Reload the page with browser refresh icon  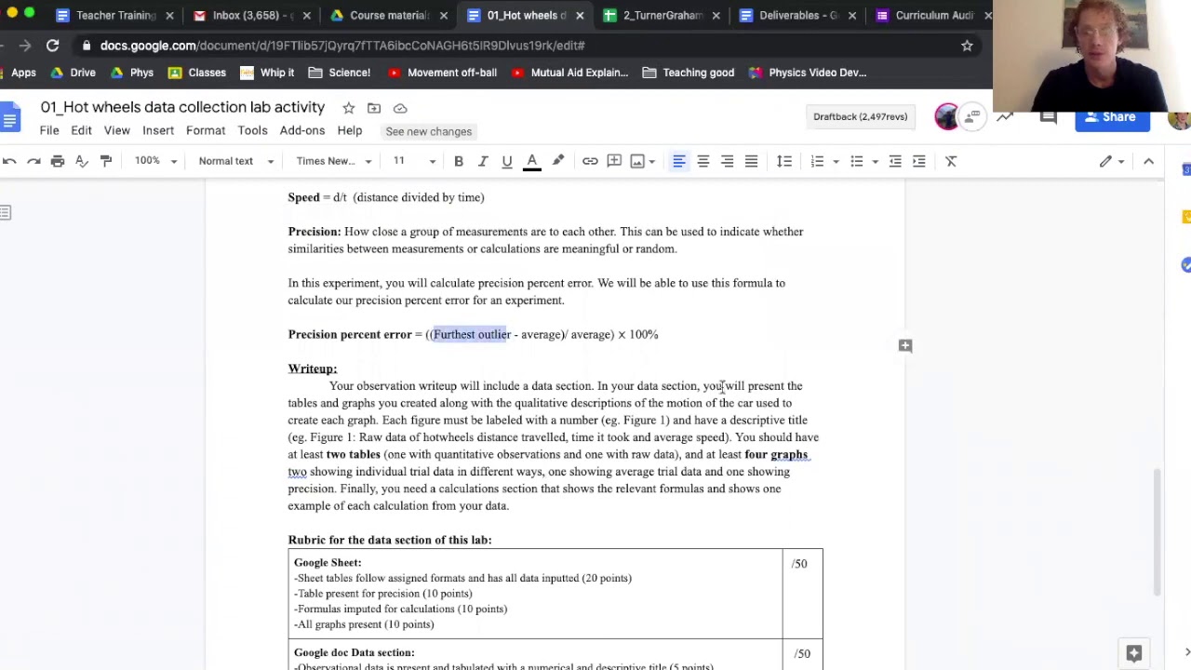point(53,46)
